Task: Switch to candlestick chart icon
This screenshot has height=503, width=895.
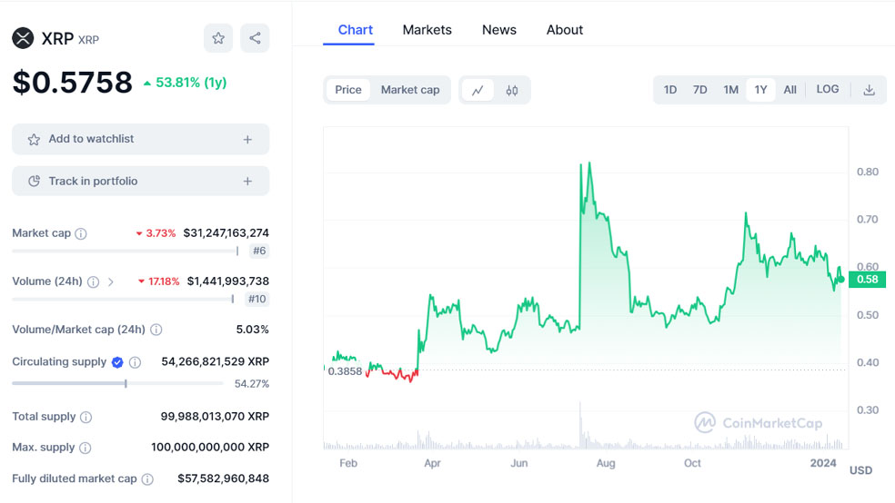Action: pyautogui.click(x=512, y=90)
